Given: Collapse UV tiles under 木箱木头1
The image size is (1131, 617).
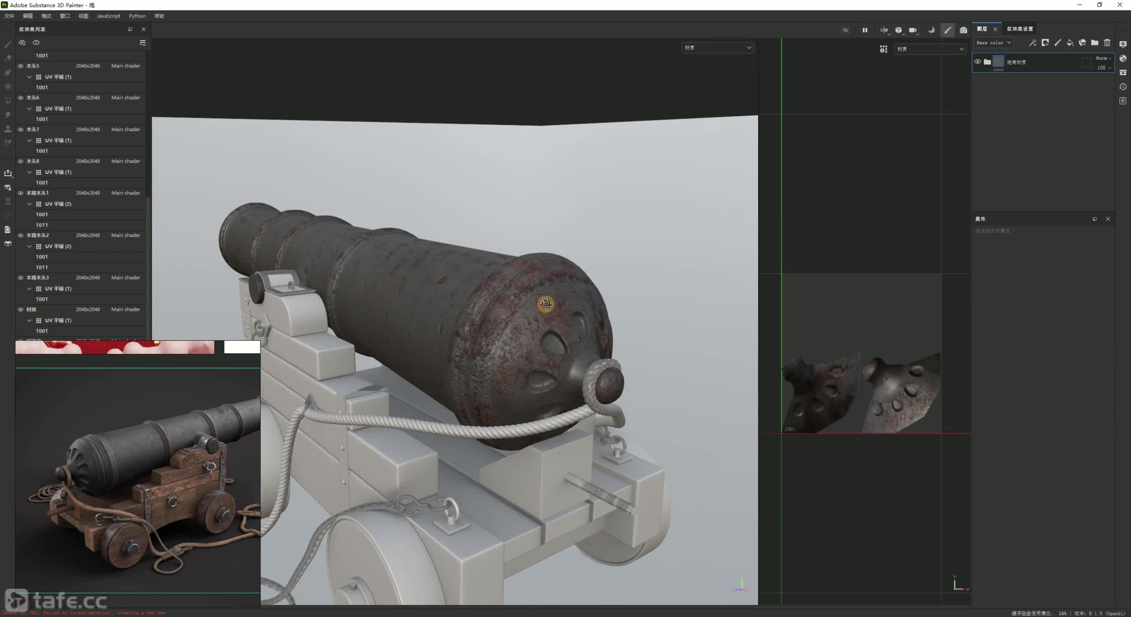Looking at the screenshot, I should click(29, 204).
